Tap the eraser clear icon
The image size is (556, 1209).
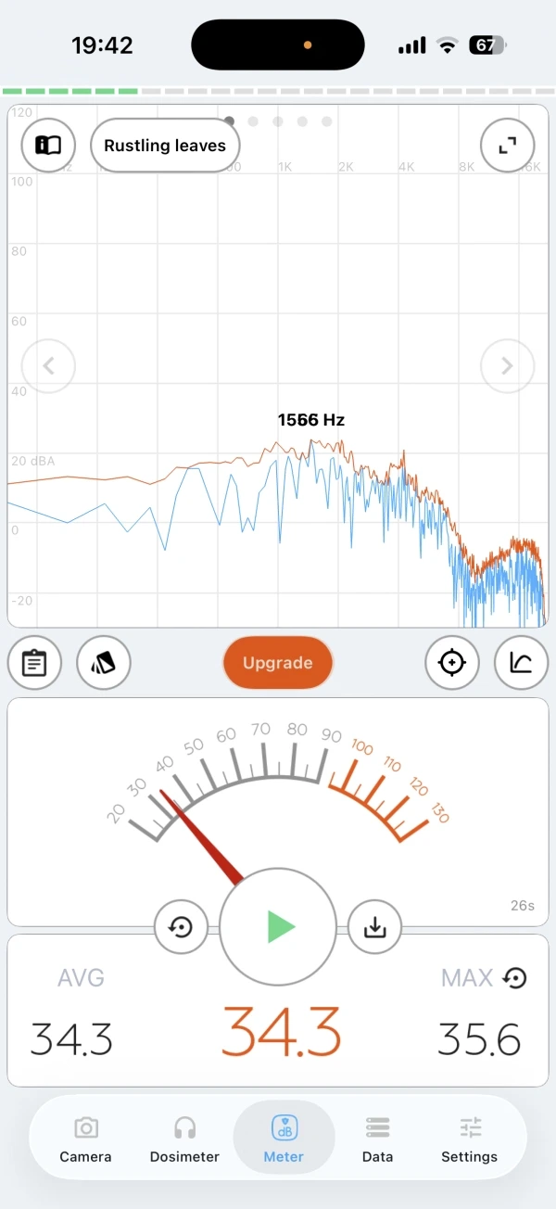pyautogui.click(x=104, y=663)
